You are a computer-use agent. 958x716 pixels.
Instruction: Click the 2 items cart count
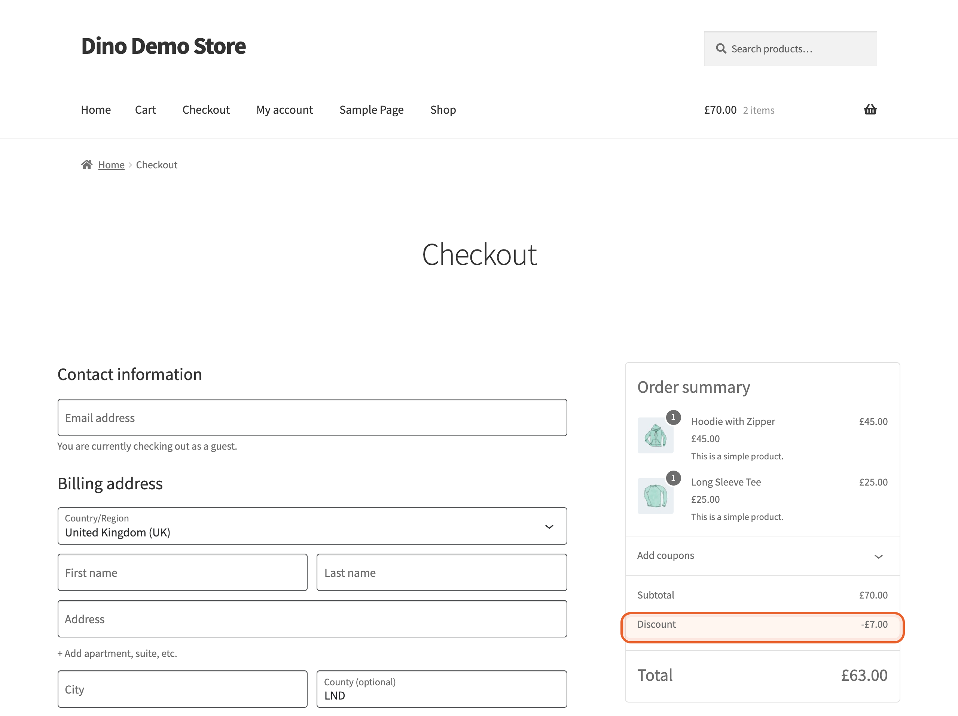(758, 110)
